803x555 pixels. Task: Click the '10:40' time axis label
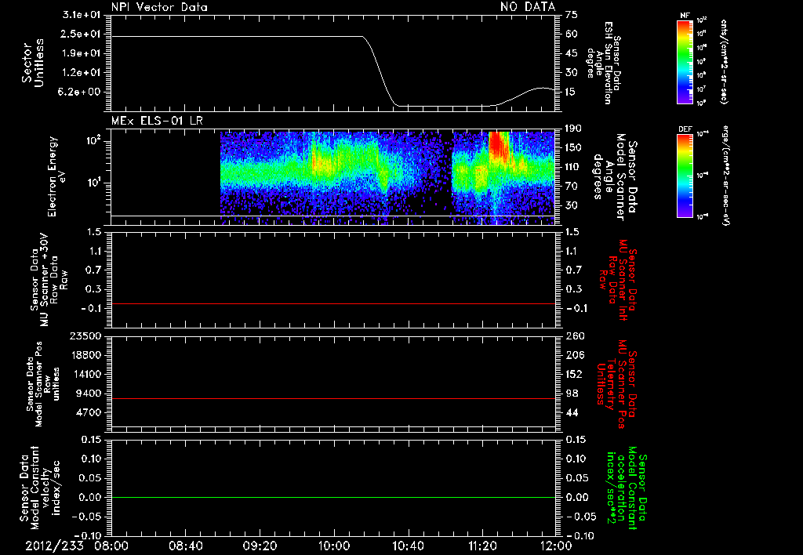coord(408,546)
